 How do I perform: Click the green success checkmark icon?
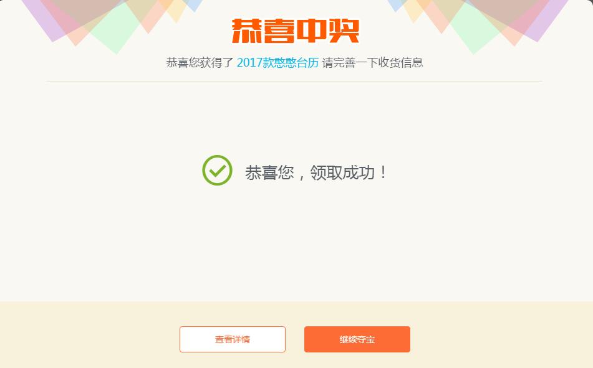pyautogui.click(x=217, y=170)
